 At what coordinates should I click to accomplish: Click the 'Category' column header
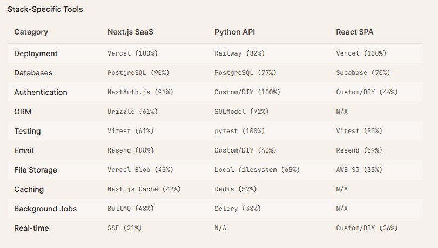click(x=31, y=32)
